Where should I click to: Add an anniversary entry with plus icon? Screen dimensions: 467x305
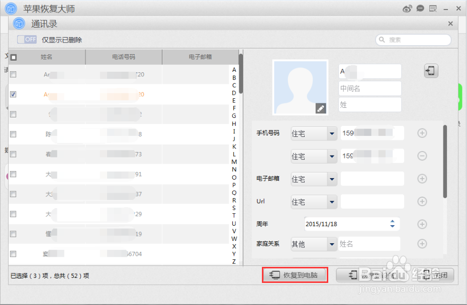(x=422, y=224)
